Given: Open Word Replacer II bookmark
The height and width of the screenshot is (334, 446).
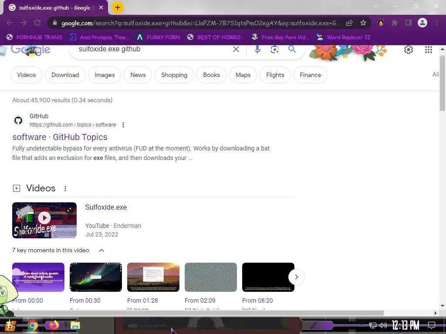Looking at the screenshot, I should pos(343,37).
